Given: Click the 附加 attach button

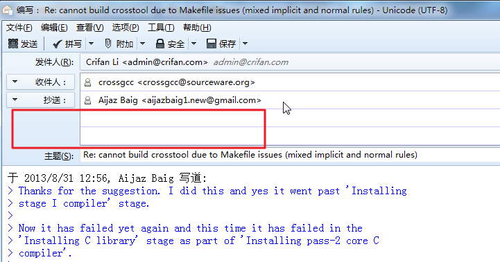Looking at the screenshot, I should pos(119,44).
